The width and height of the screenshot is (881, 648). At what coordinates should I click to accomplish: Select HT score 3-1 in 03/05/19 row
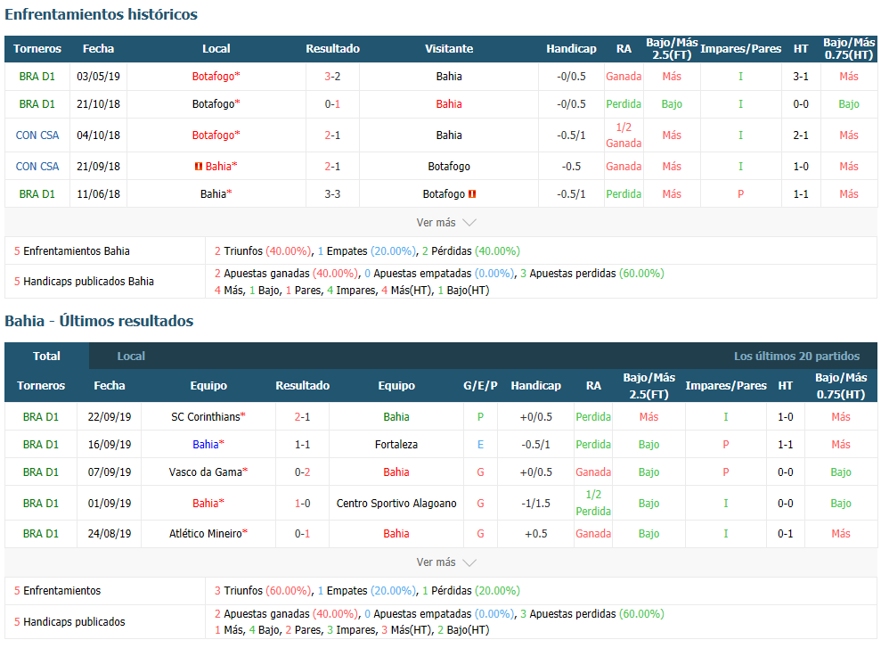(x=801, y=77)
